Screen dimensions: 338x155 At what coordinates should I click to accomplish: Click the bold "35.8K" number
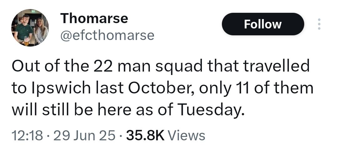click(145, 136)
